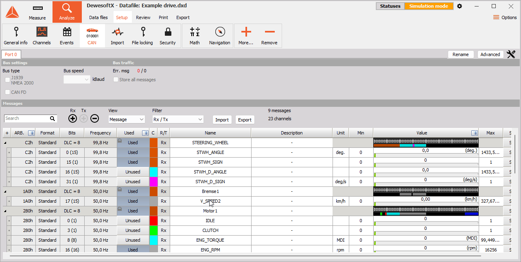
Task: Open settings gear next to Simulation mode
Action: pos(460,6)
